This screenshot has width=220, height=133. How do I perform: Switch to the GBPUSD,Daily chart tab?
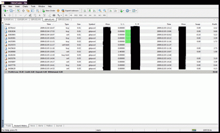(64, 20)
